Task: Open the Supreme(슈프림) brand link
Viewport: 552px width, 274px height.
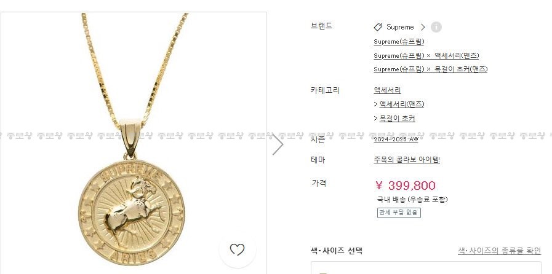Action: pyautogui.click(x=399, y=42)
